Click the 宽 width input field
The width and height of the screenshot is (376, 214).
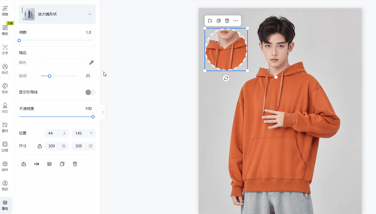(57, 146)
